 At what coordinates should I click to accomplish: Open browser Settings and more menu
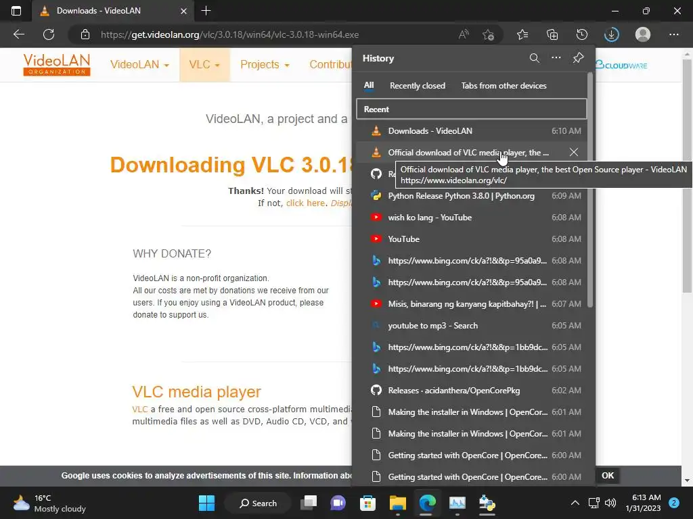673,34
